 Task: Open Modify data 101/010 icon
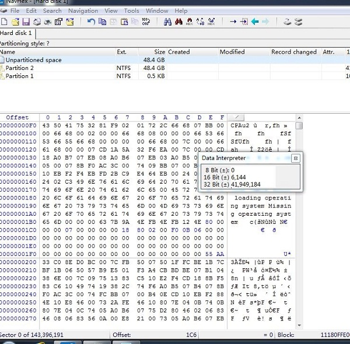146,22
